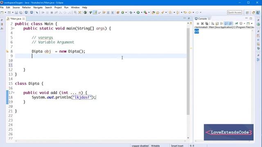The width and height of the screenshot is (262, 147).
Task: Open the Forward history dropdown arrow
Action: click(x=201, y=13)
